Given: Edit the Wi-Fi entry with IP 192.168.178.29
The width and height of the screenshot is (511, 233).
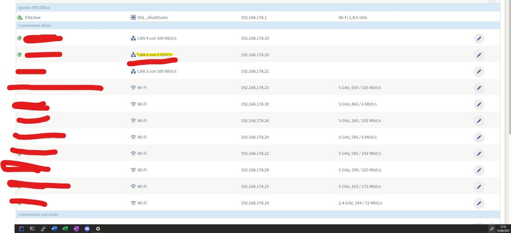Looking at the screenshot, I should (479, 137).
